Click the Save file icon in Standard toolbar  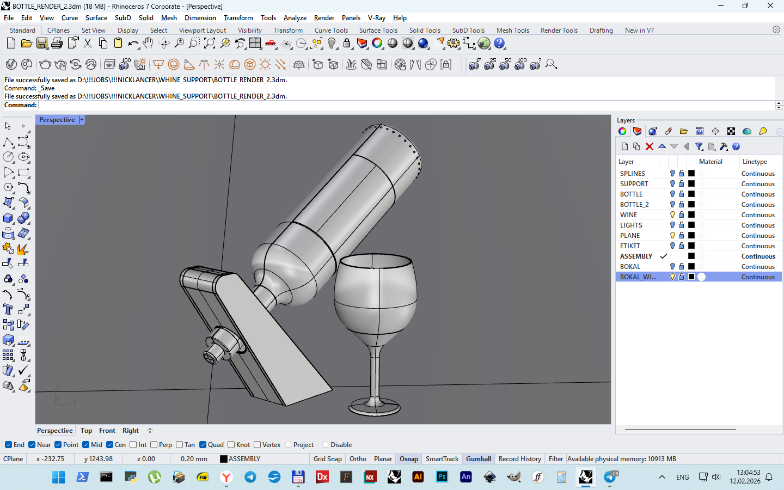click(x=41, y=44)
